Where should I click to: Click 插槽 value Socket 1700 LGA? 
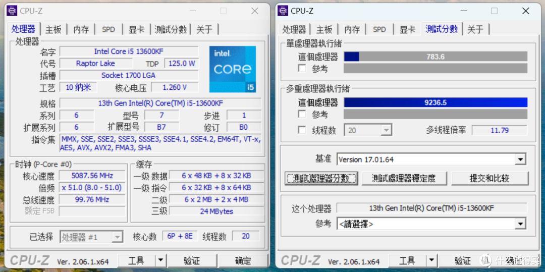pos(129,75)
